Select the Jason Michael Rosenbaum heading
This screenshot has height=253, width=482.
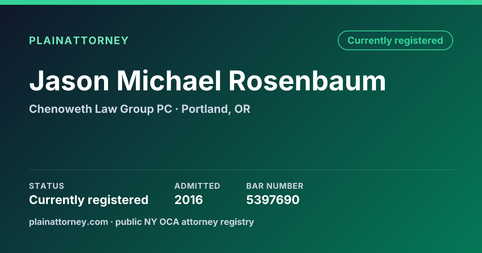(x=207, y=81)
